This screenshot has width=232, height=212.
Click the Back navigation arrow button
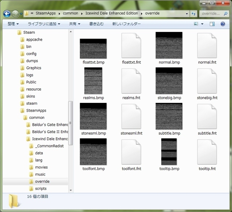(x=7, y=13)
